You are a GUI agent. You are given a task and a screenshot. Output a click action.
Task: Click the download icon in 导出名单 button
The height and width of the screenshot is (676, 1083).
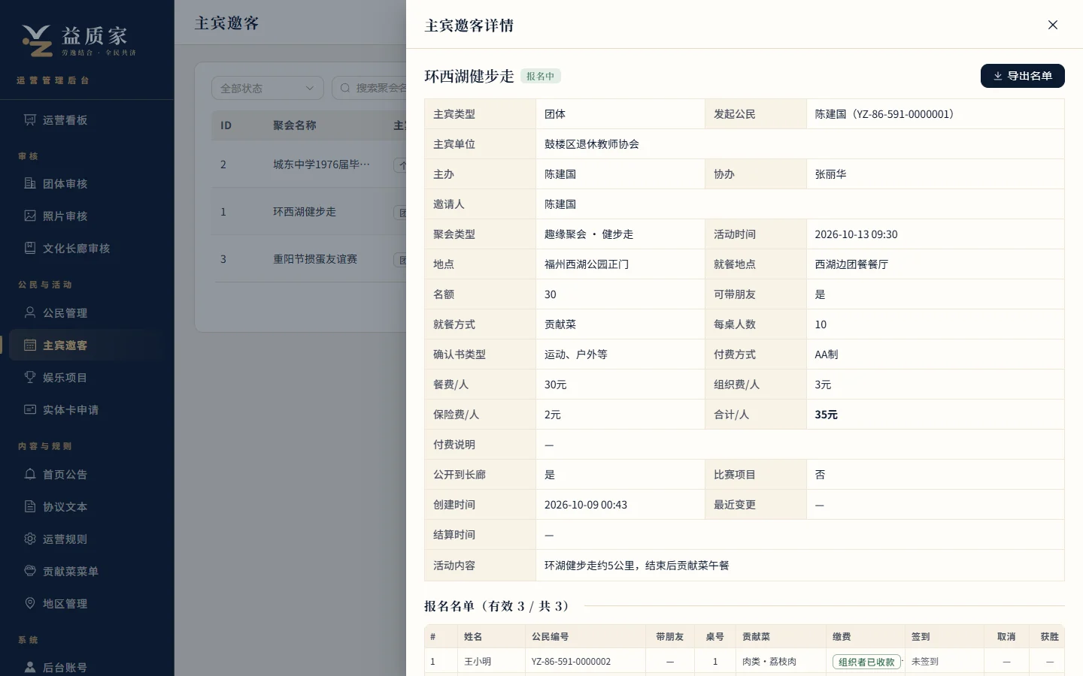click(998, 76)
